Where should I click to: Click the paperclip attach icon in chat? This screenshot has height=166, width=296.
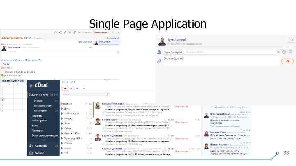(x=159, y=61)
